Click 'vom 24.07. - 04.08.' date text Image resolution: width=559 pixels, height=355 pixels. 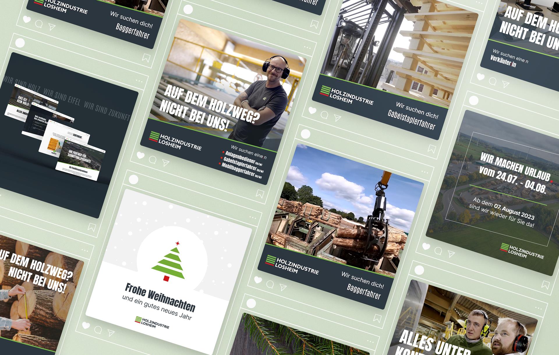[x=512, y=181]
